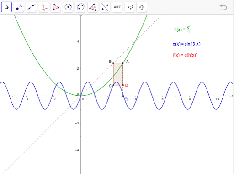The image size is (234, 175).
Task: Open the Point tool dropdown arrow
Action: [23, 11]
